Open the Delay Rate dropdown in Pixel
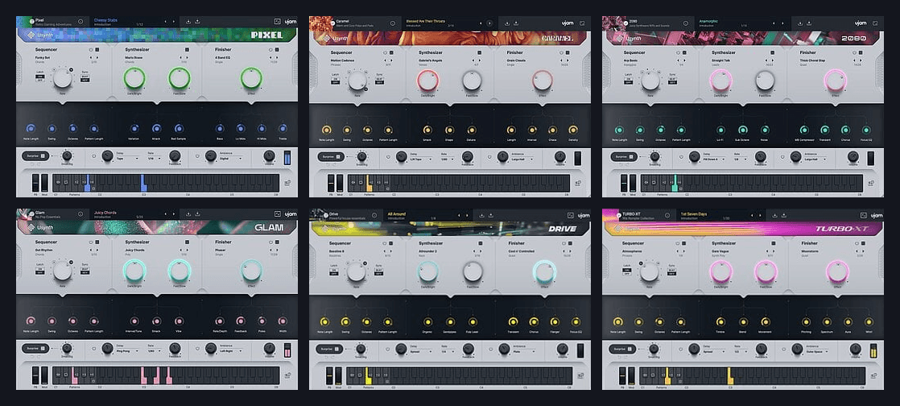 [154, 158]
